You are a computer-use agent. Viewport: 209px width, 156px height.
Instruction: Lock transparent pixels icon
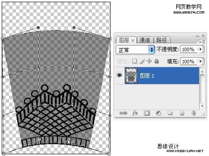coord(134,61)
